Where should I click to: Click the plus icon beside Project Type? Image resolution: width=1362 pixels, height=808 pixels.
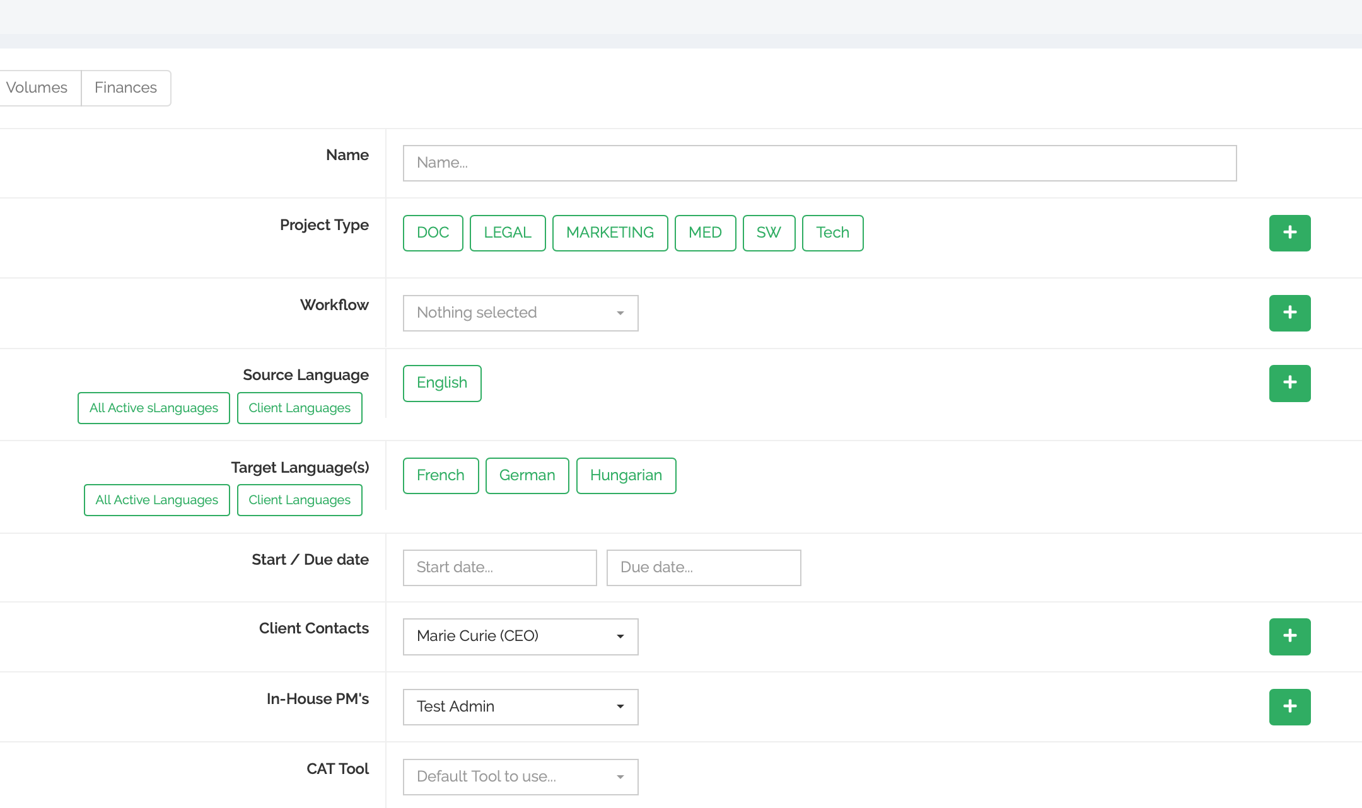pyautogui.click(x=1289, y=233)
